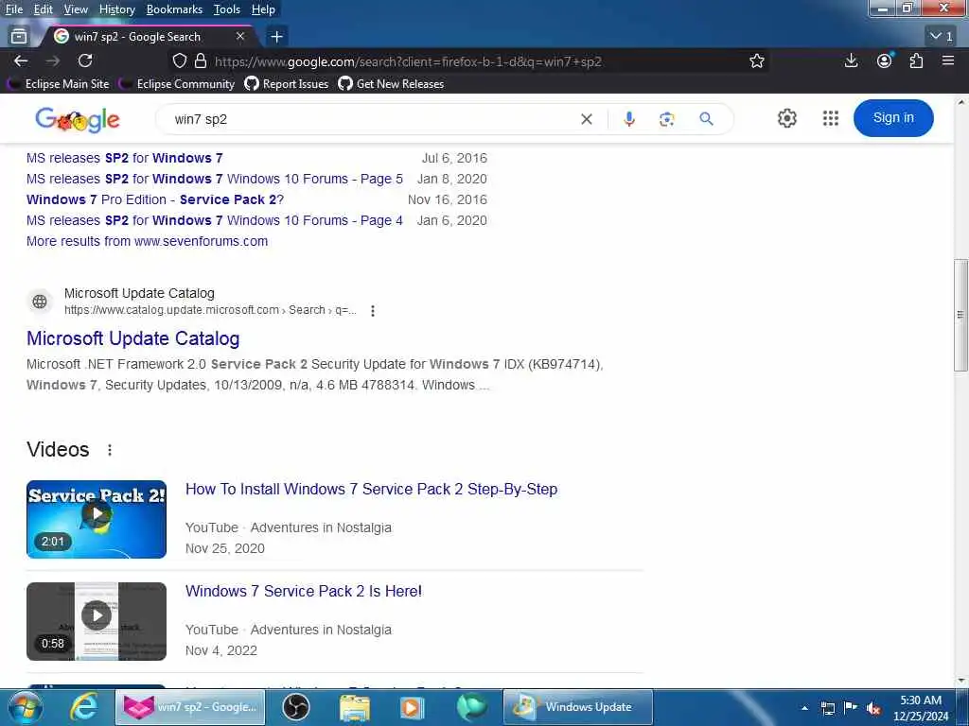Screen dimensions: 969x726
Task: Show hidden system tray icons
Action: point(804,708)
